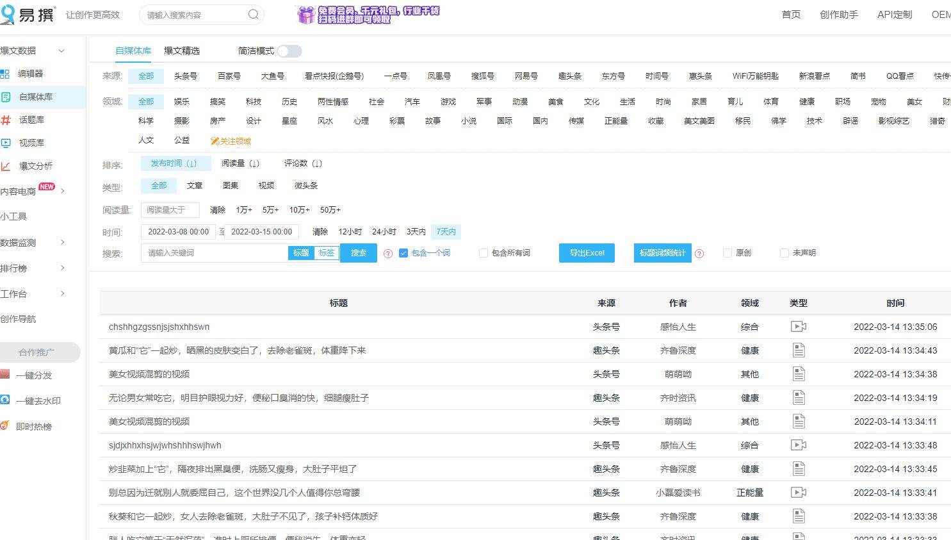Sort by 阅读量 descending

coord(240,163)
